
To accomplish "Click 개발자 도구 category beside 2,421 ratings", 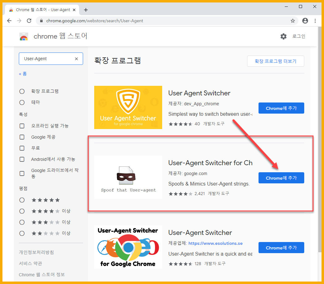I will 218,194.
